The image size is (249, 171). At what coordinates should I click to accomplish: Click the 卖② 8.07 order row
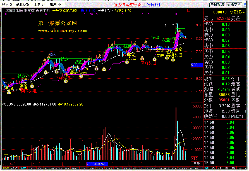pos(225,40)
